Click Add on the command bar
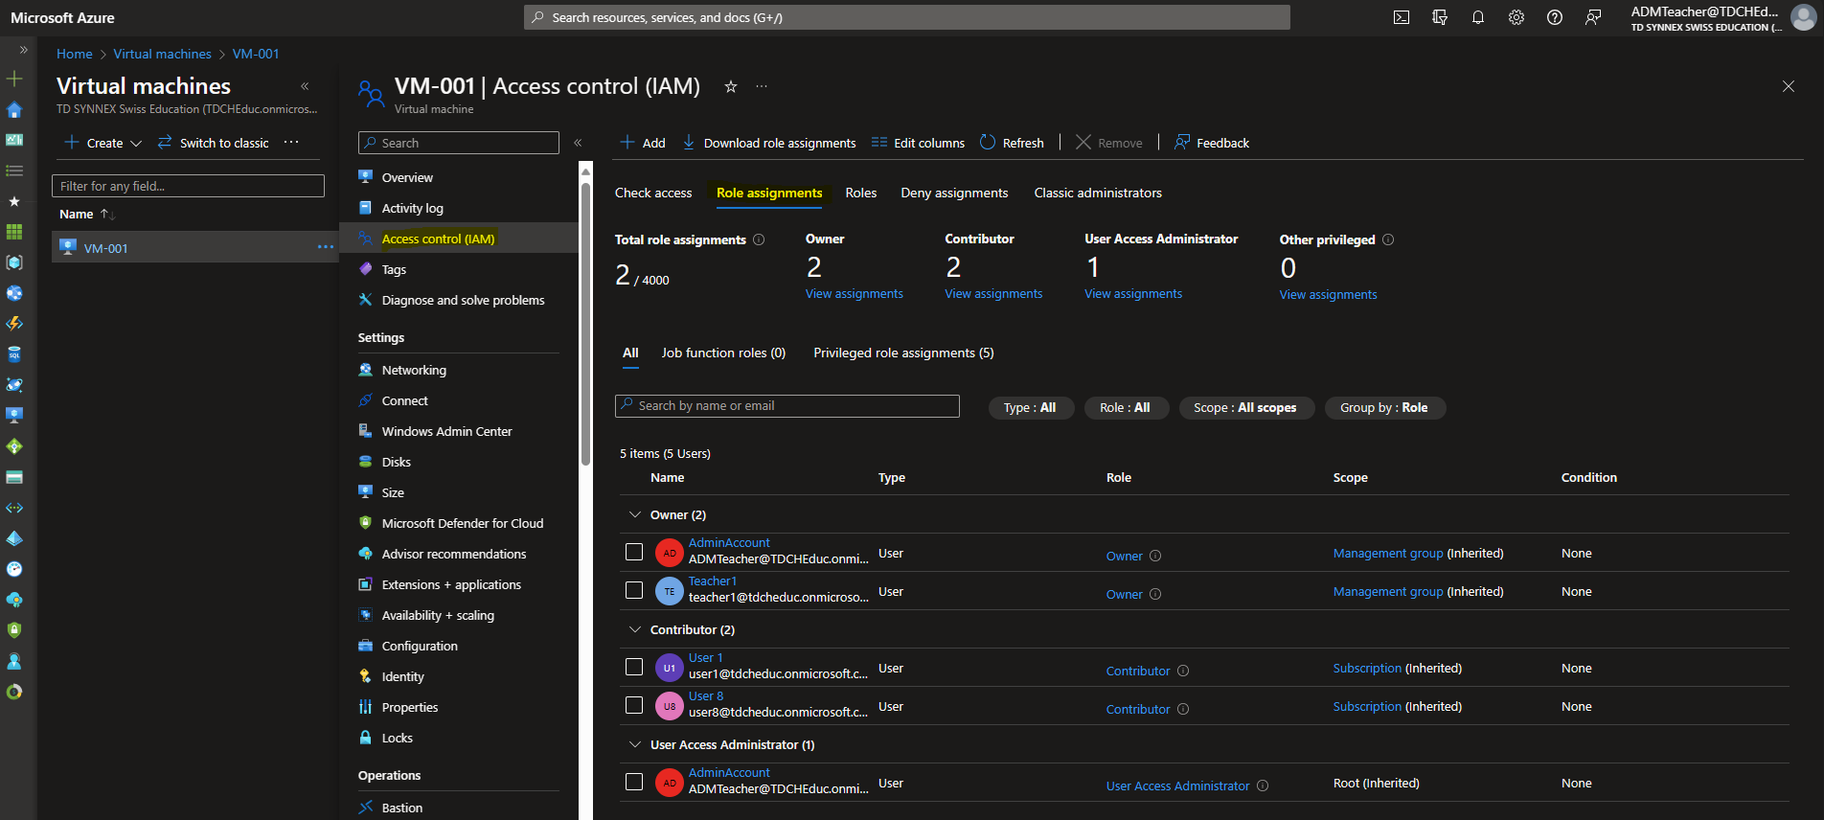Image resolution: width=1824 pixels, height=820 pixels. (x=643, y=143)
